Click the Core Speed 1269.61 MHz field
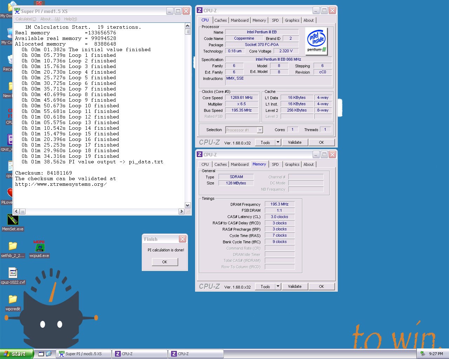 242,97
